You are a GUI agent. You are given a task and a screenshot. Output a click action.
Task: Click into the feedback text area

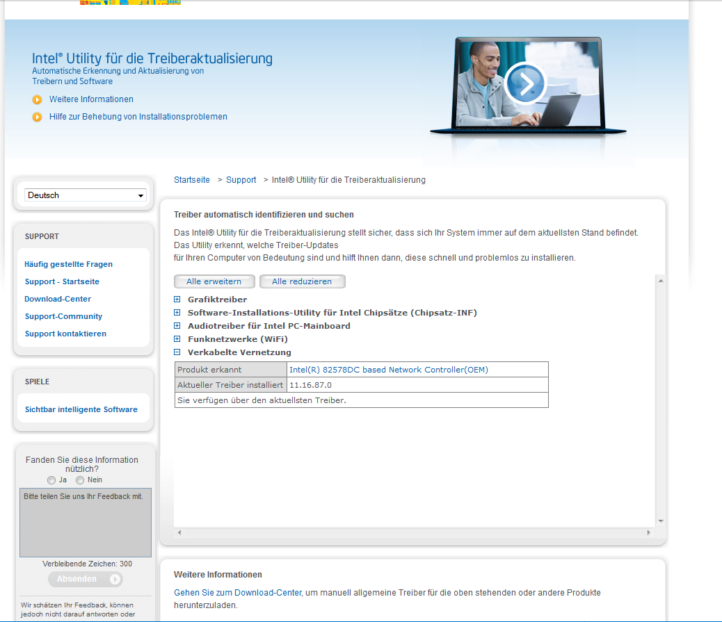click(x=86, y=523)
